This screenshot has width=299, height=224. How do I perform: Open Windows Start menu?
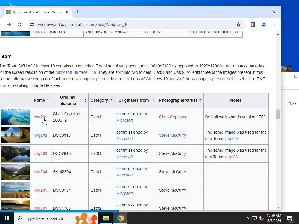[x=7, y=218]
